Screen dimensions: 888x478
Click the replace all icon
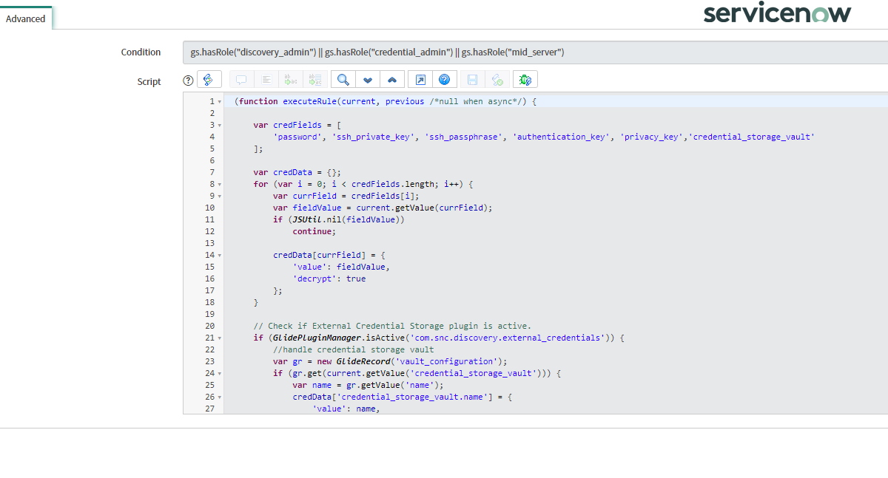[x=315, y=80]
